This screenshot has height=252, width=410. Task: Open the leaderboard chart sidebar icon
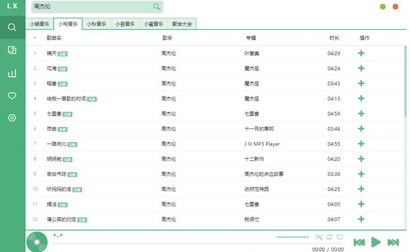pos(12,73)
